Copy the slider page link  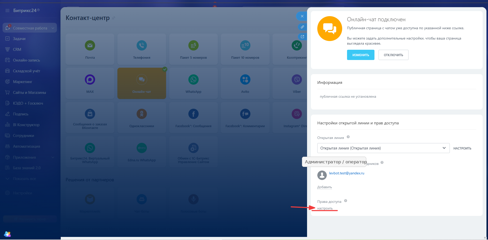pyautogui.click(x=302, y=27)
